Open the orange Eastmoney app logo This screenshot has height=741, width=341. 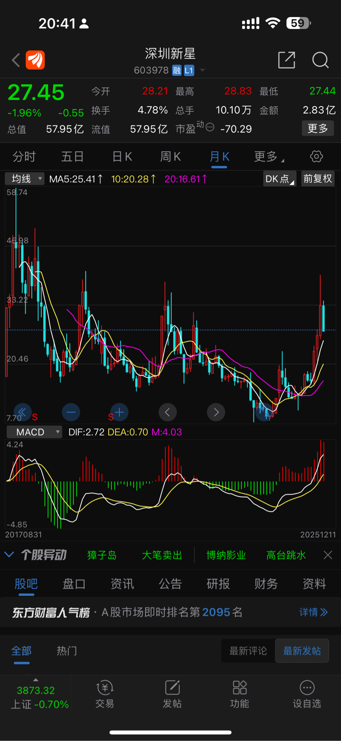(x=35, y=60)
